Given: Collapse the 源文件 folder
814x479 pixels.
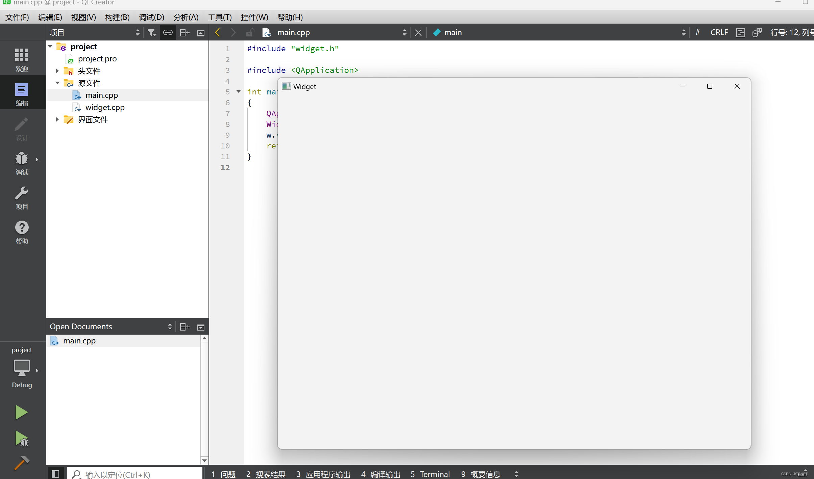Looking at the screenshot, I should [57, 83].
